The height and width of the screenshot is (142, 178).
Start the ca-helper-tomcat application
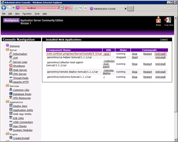(x=135, y=57)
